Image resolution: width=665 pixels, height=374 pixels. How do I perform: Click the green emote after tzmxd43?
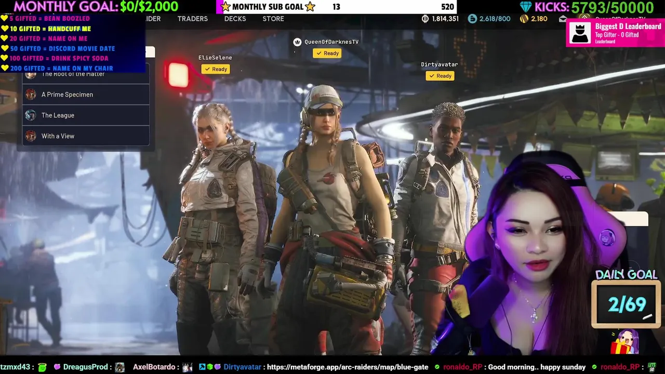[42, 367]
